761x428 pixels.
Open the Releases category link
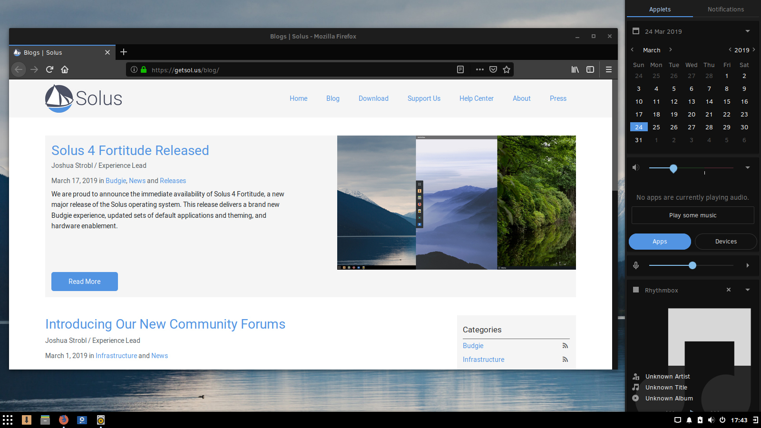click(x=173, y=181)
